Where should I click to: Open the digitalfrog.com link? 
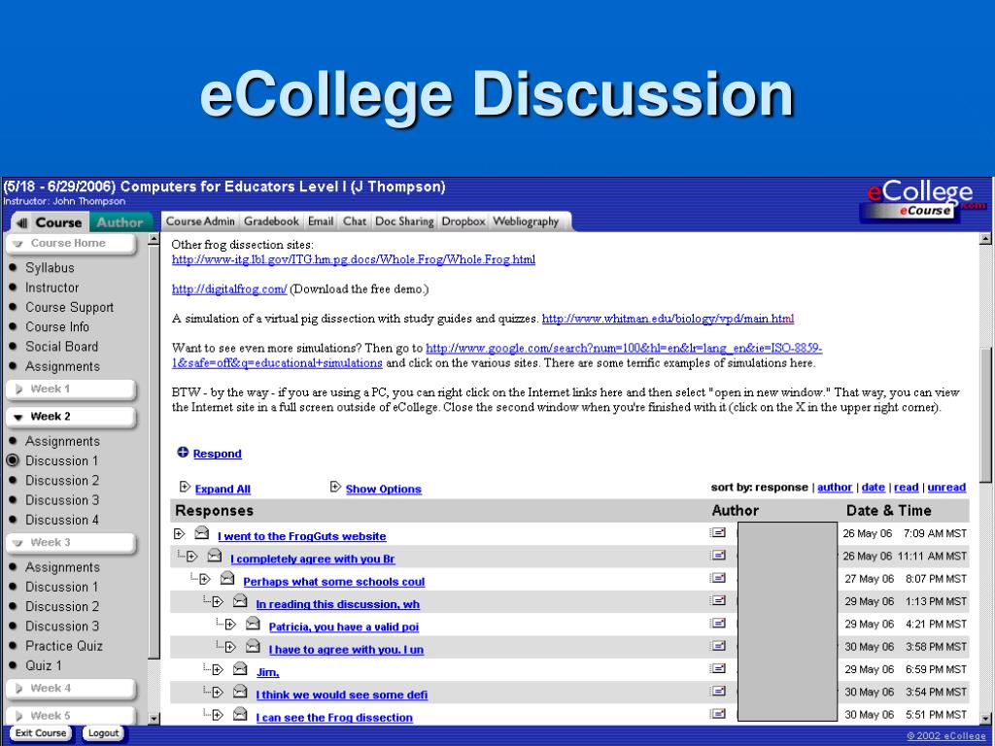coord(229,289)
